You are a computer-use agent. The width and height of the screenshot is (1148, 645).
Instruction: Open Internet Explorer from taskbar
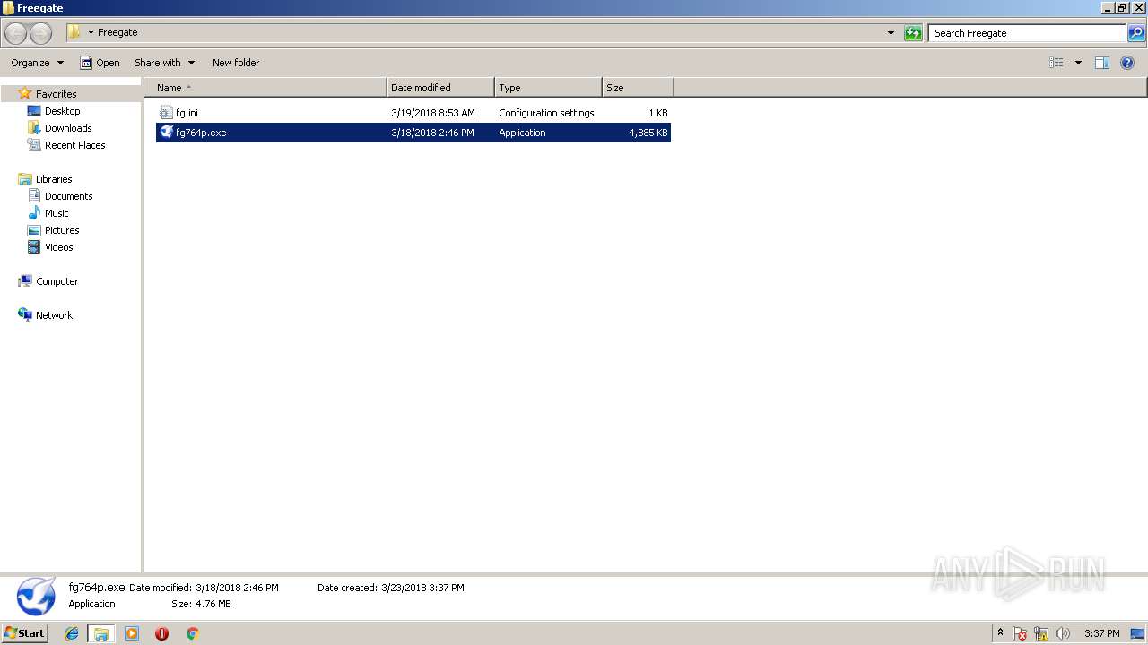click(x=72, y=633)
